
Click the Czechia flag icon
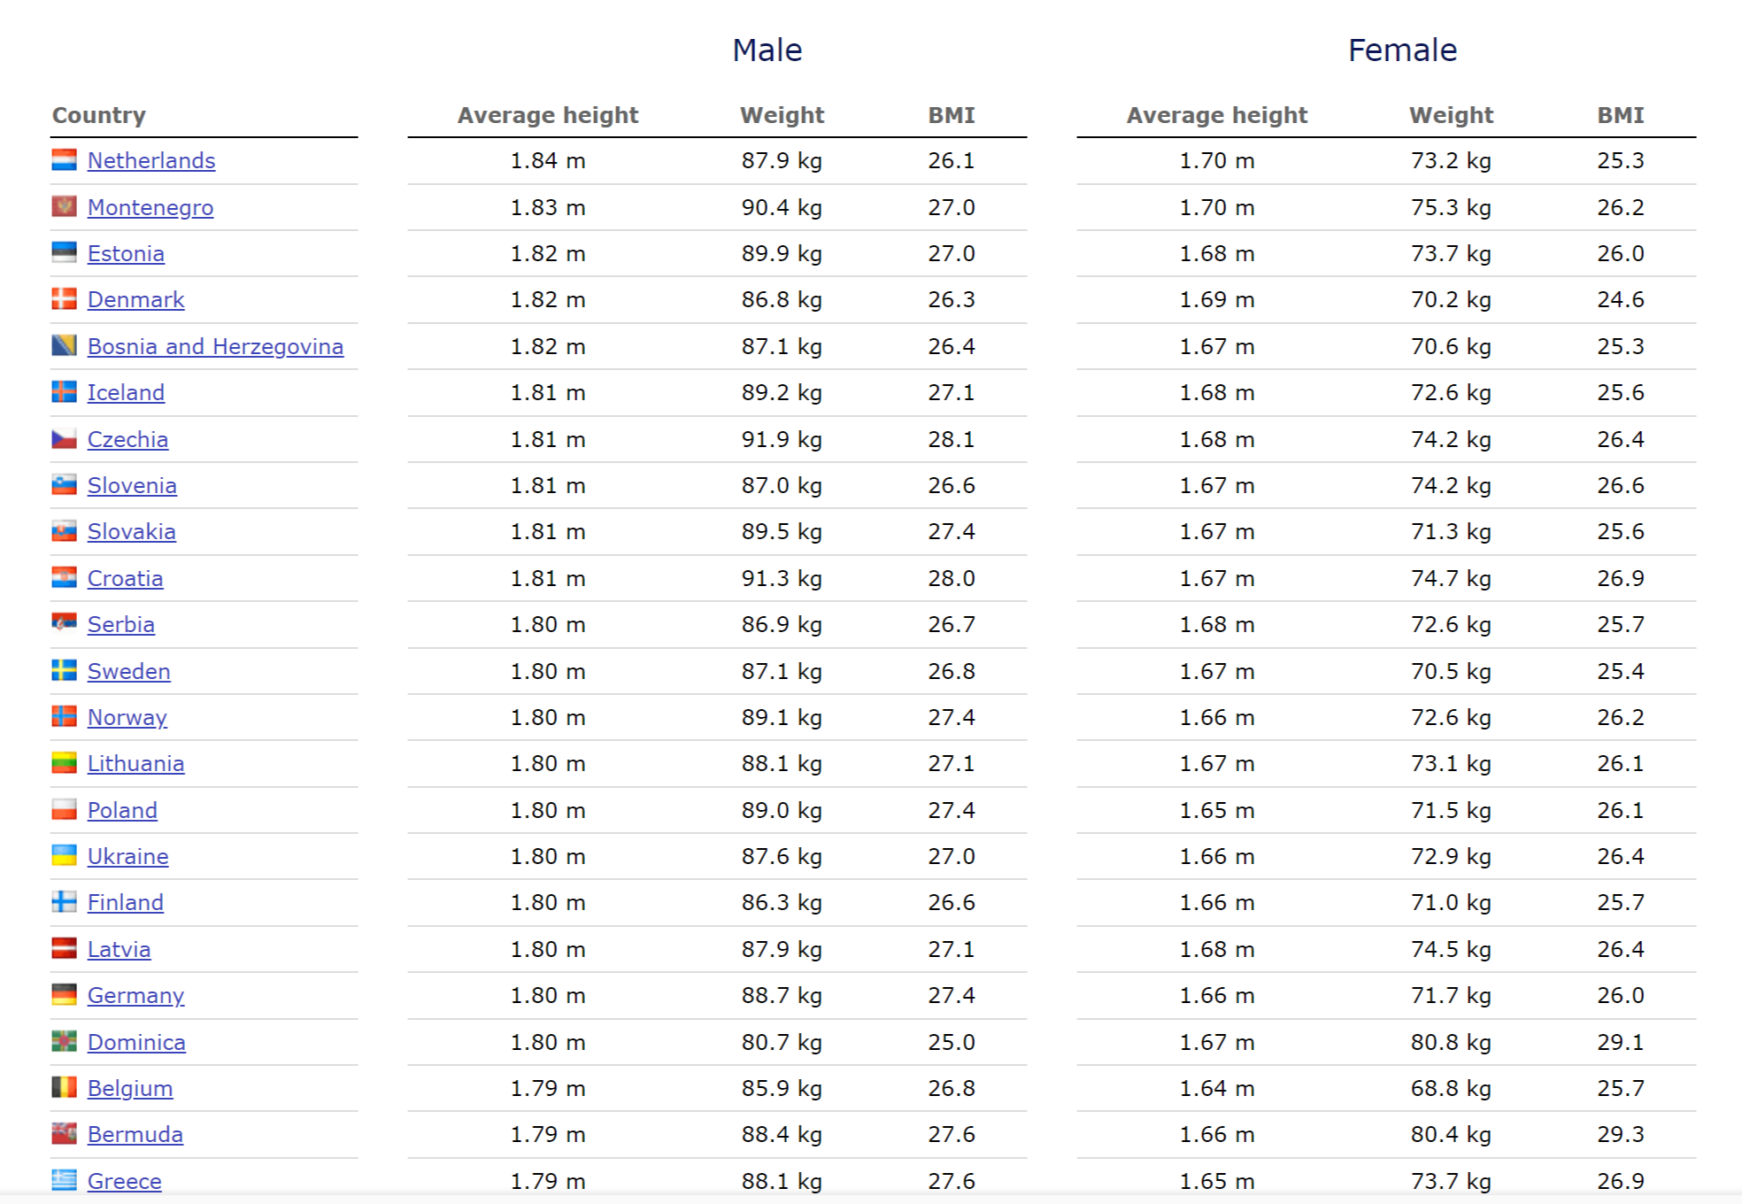coord(64,439)
